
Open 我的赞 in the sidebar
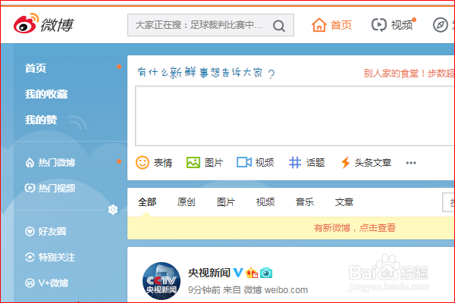click(41, 120)
